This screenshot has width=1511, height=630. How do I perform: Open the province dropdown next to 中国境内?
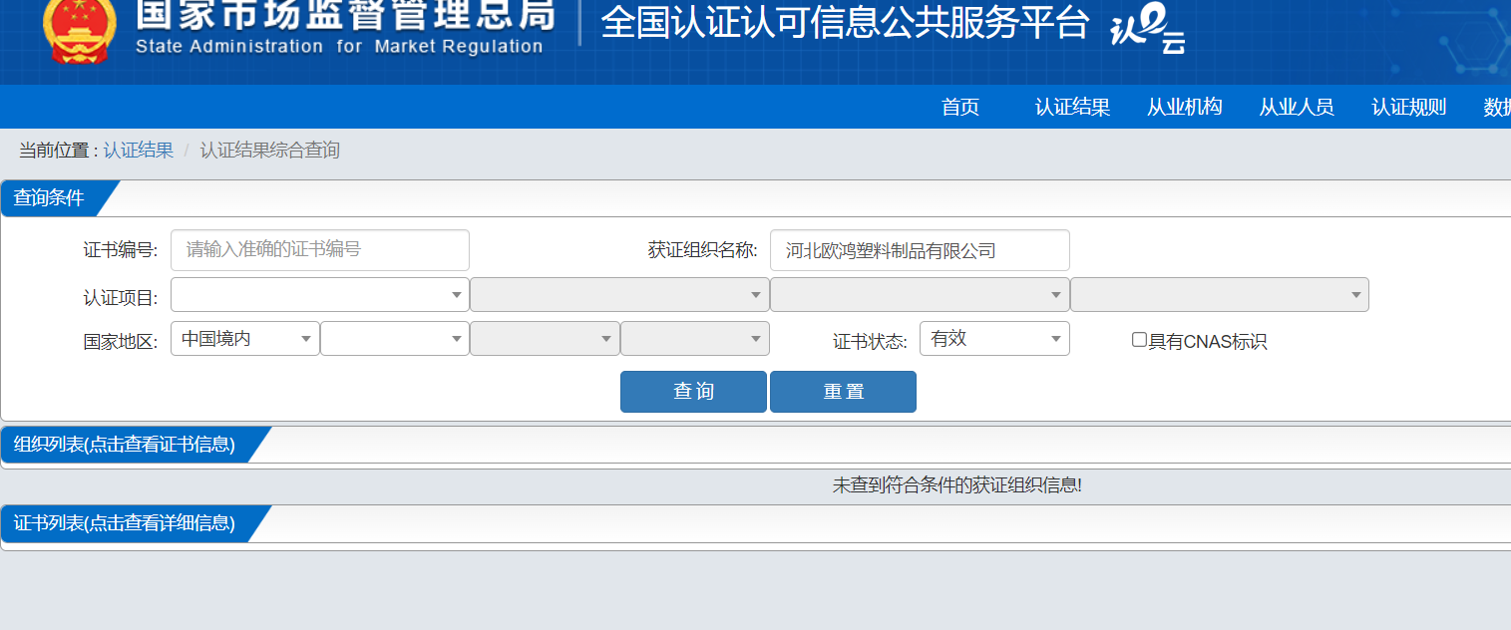(395, 339)
